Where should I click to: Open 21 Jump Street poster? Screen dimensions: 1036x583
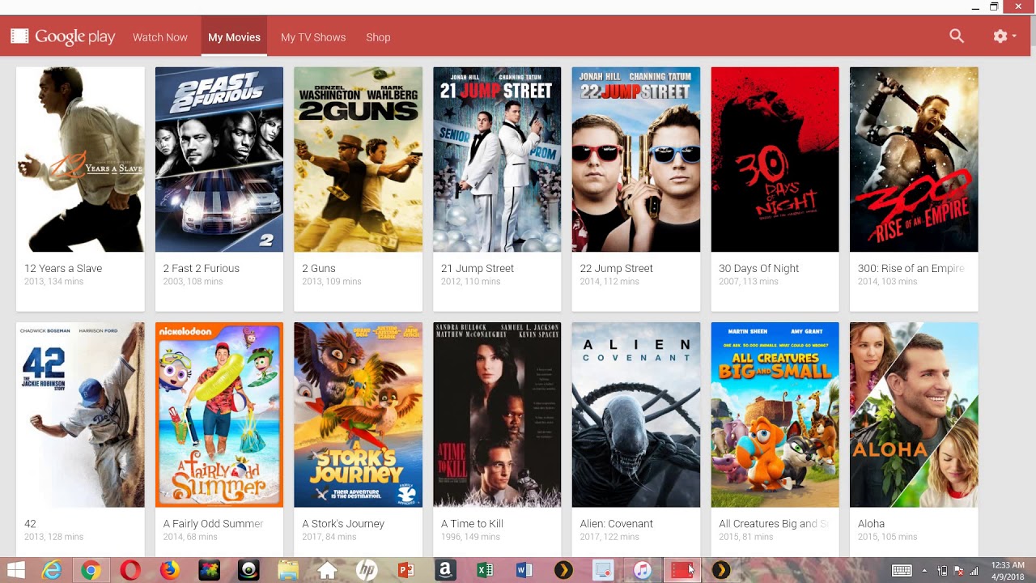497,160
